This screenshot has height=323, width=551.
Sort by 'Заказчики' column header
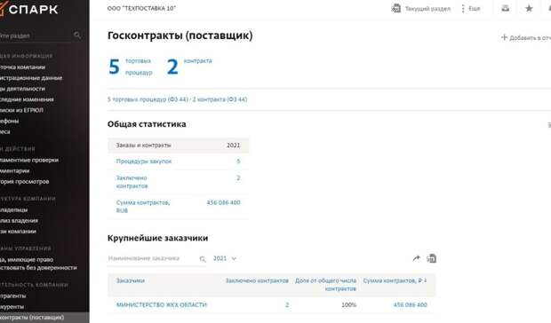point(131,280)
